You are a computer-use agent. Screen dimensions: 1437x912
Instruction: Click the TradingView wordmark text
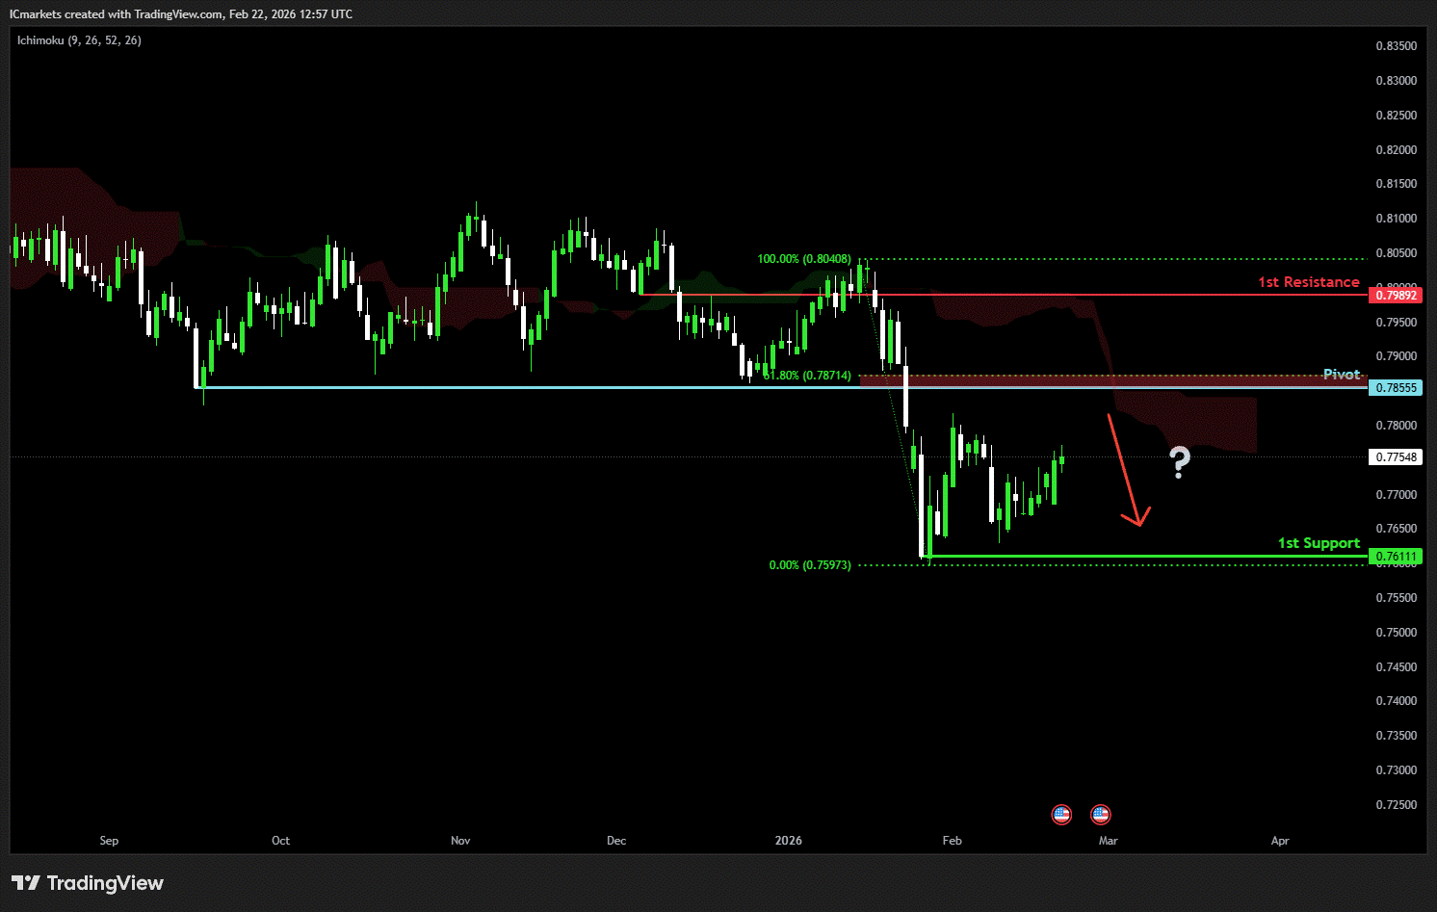pos(105,883)
